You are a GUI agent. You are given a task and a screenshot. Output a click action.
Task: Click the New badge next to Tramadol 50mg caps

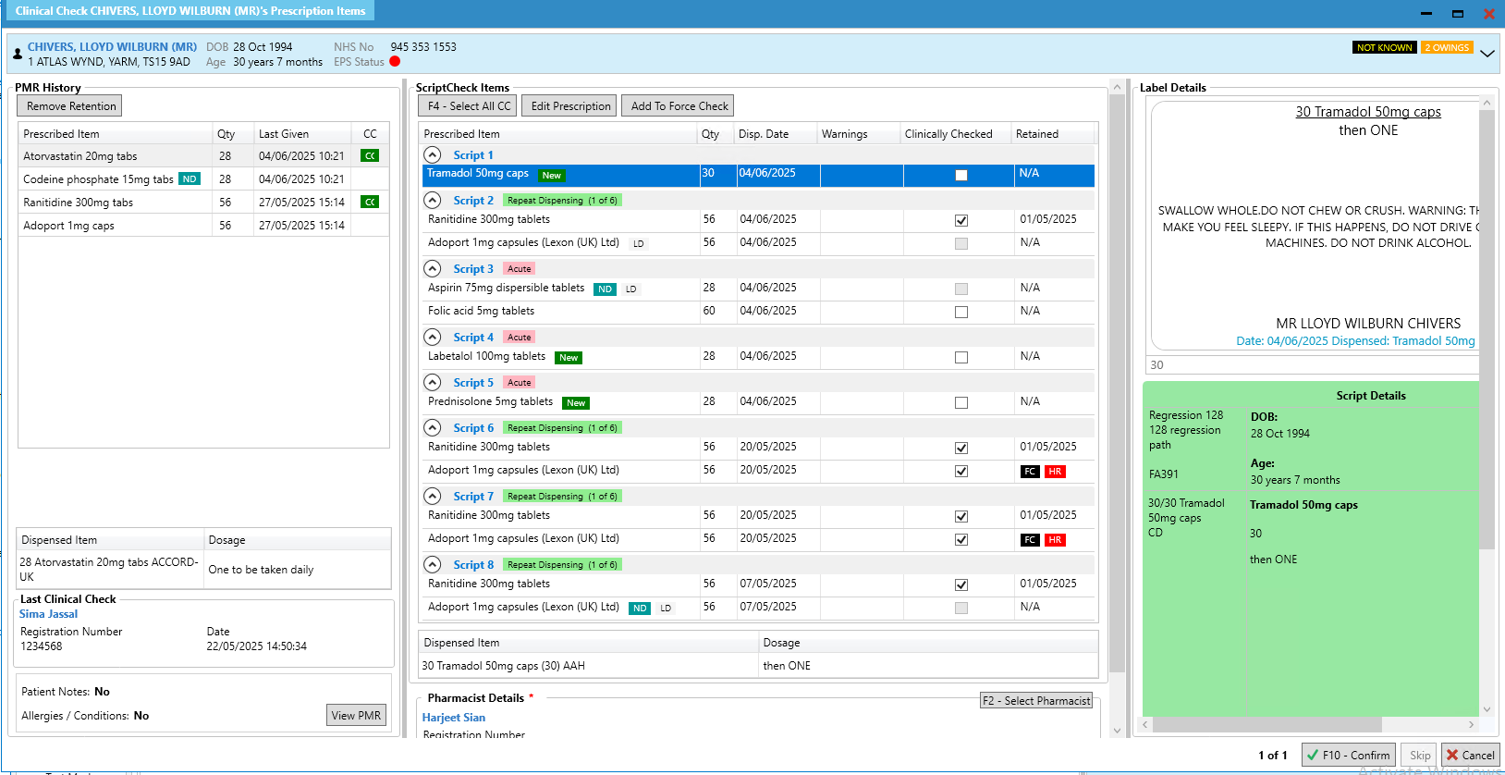552,176
